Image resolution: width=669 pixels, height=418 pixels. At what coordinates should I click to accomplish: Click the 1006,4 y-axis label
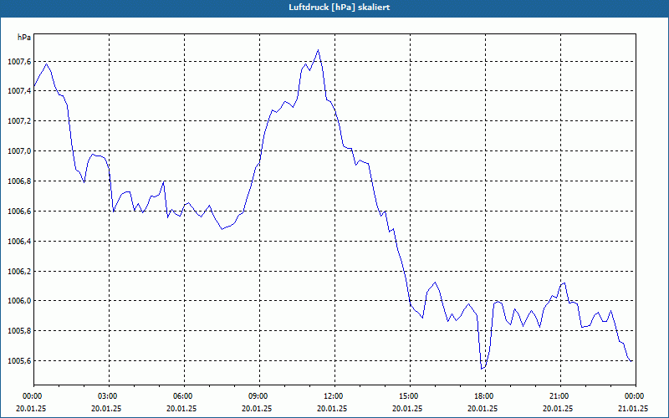[19, 242]
